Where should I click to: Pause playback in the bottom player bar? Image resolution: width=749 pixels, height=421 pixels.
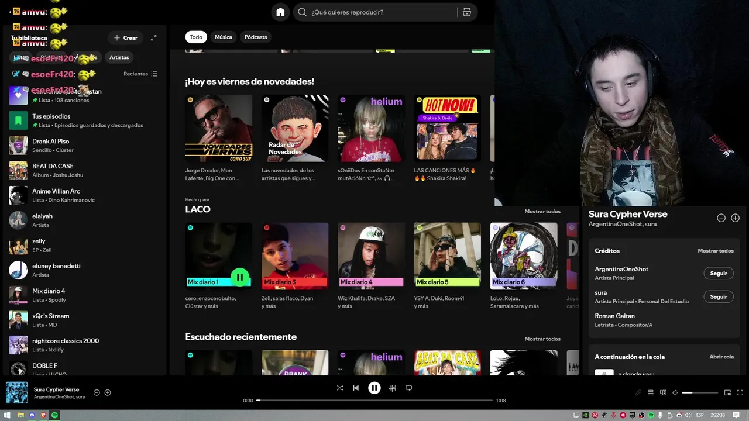(374, 388)
